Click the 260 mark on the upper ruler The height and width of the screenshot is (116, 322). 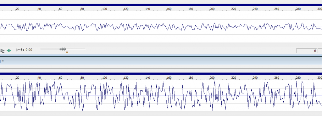(x=277, y=9)
